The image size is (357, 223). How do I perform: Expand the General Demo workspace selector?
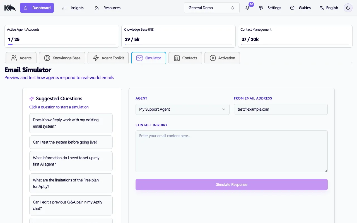(211, 8)
